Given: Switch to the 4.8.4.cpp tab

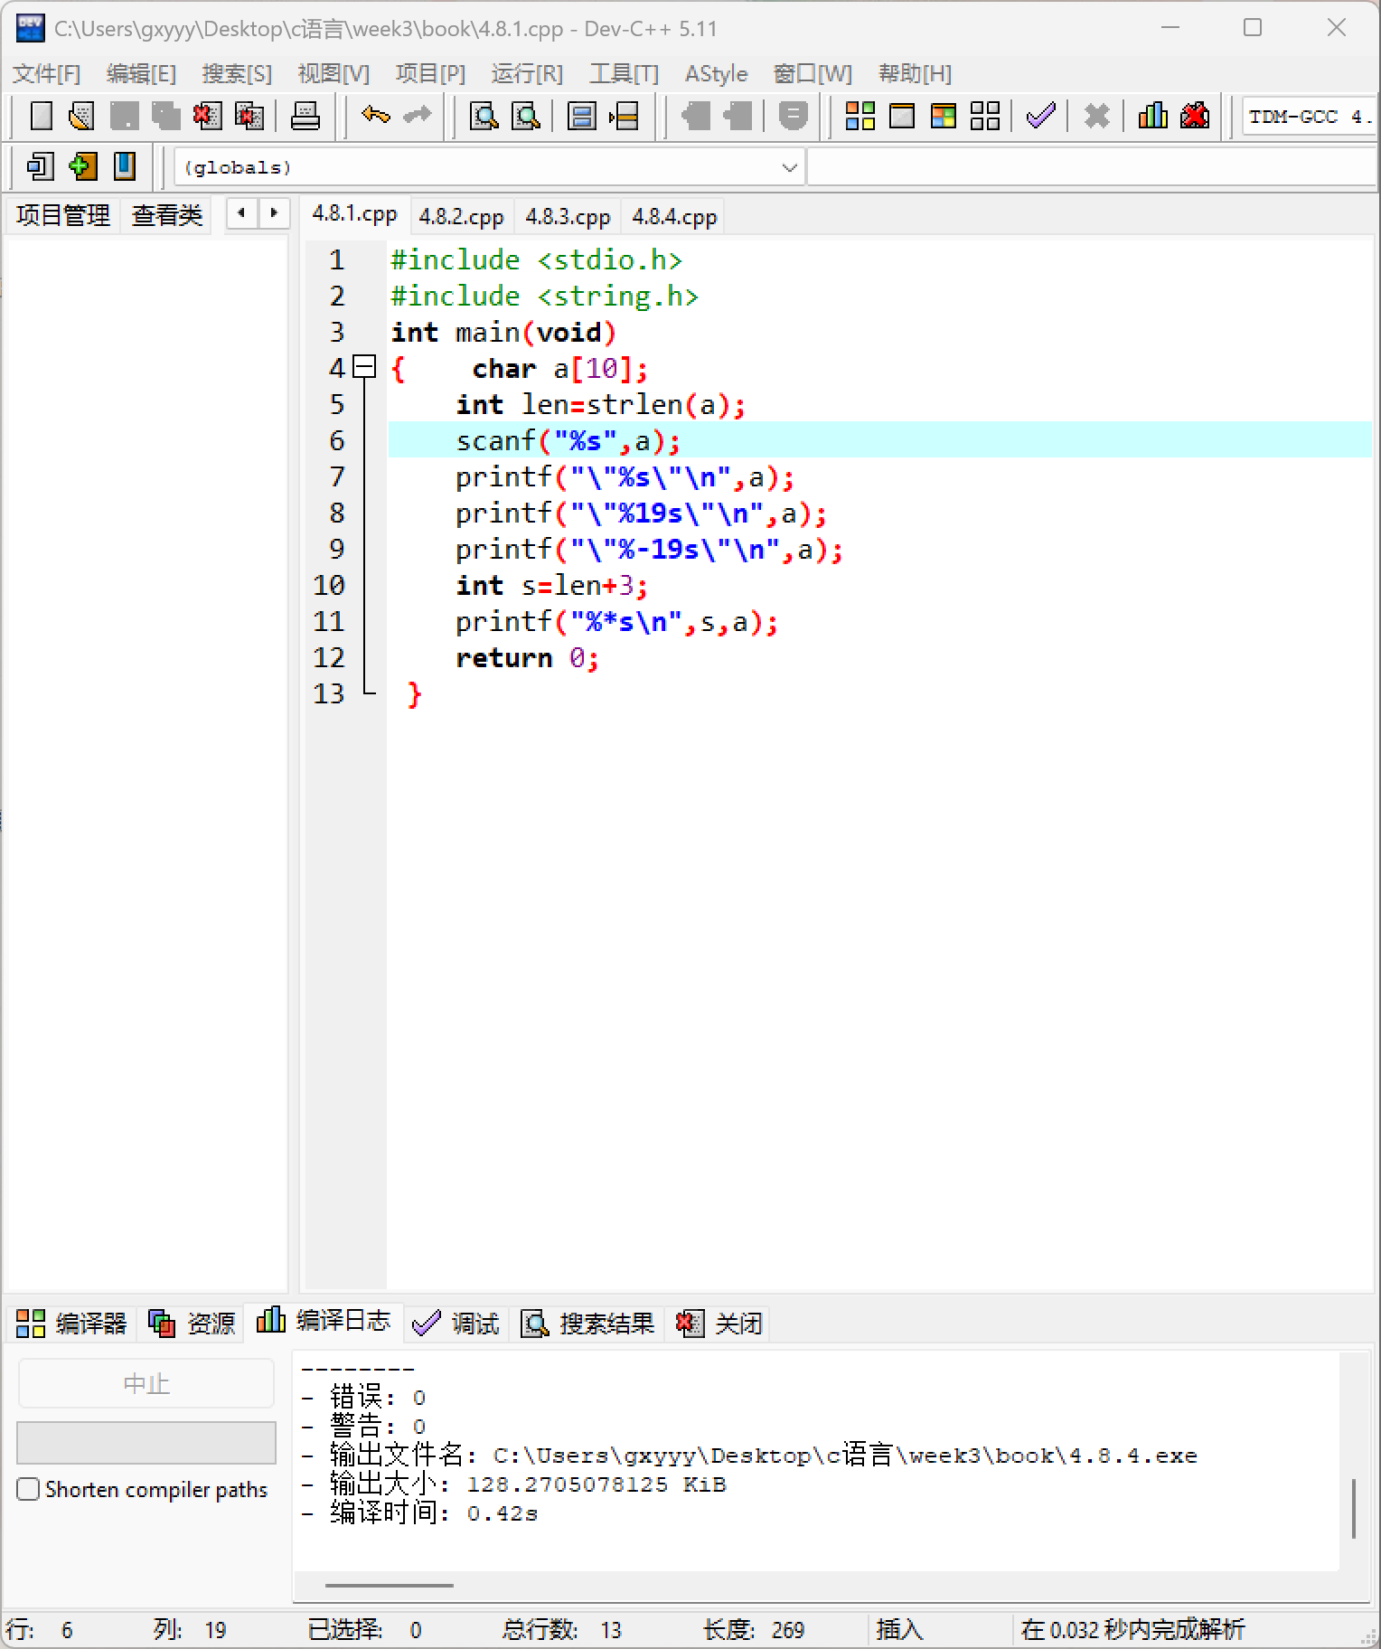Looking at the screenshot, I should (674, 217).
